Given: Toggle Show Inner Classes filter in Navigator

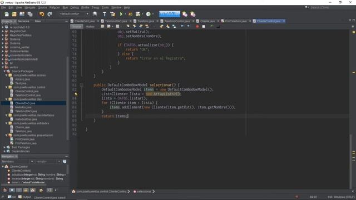Looking at the screenshot, I should tap(33, 190).
